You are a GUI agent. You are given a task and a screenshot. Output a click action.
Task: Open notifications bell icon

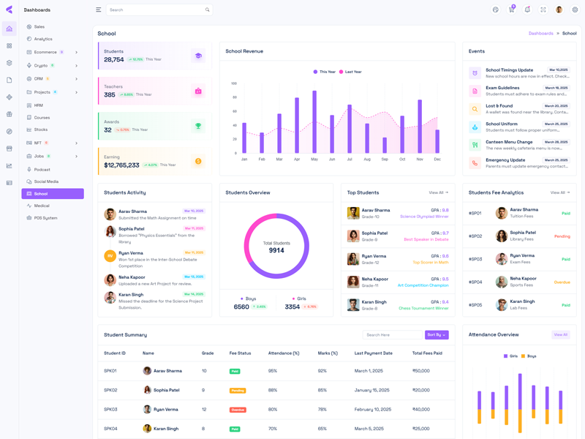pyautogui.click(x=527, y=10)
